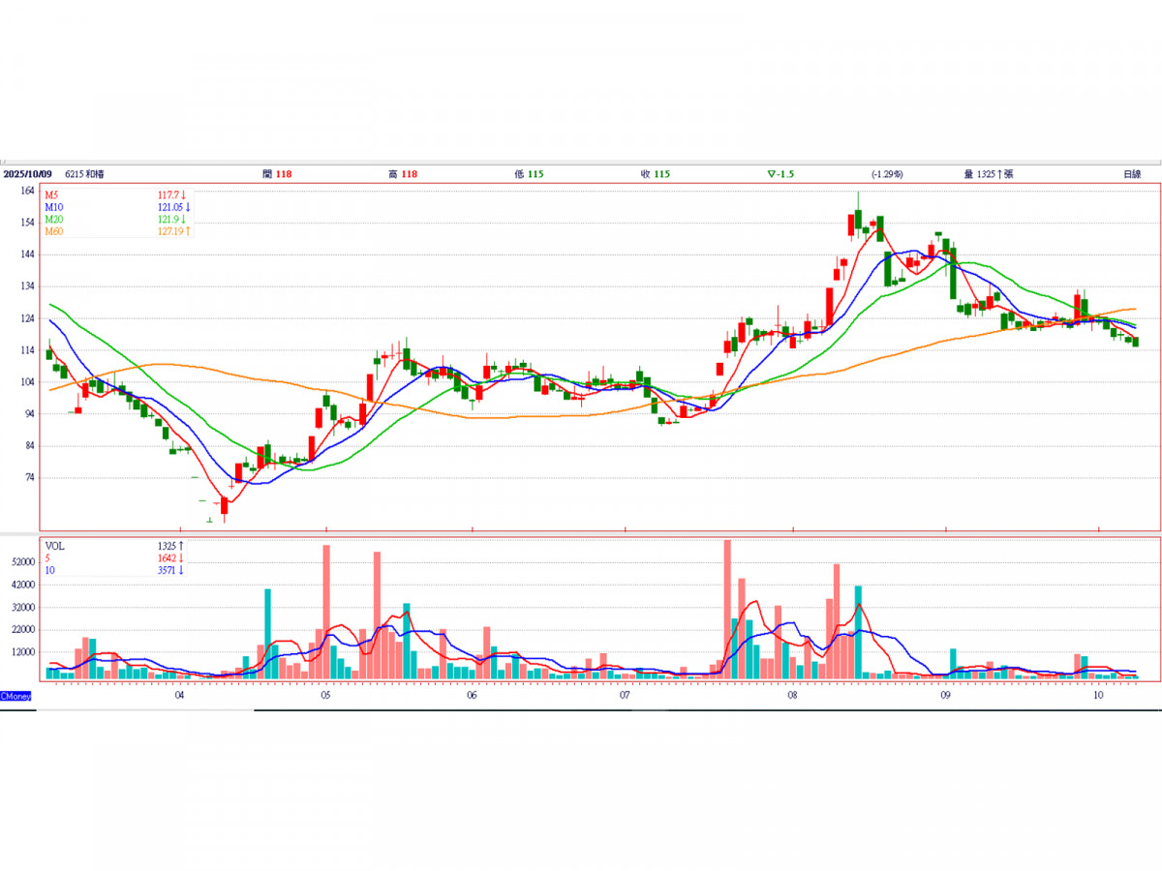Click the 52000 volume axis label
The image size is (1162, 871).
24,562
